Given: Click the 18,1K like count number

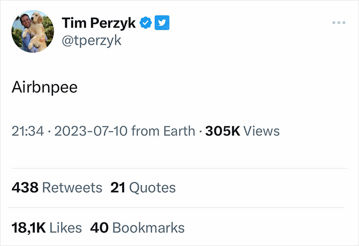Looking at the screenshot, I should click(29, 228).
